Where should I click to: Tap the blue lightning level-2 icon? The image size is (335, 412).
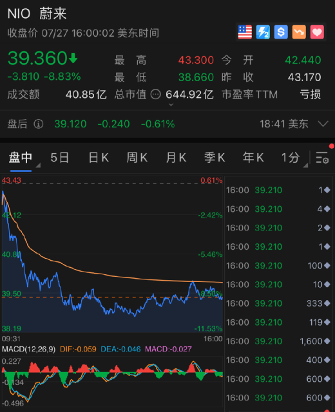[x=263, y=32]
